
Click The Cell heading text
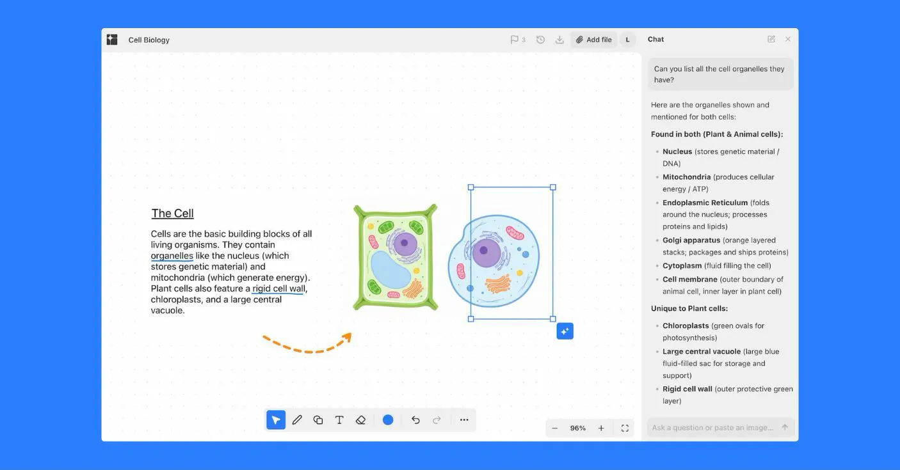(173, 214)
